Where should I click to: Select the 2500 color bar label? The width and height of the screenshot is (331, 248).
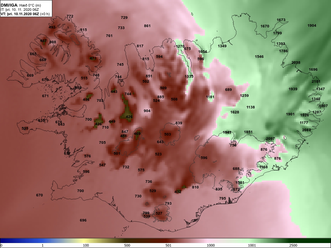293,245
